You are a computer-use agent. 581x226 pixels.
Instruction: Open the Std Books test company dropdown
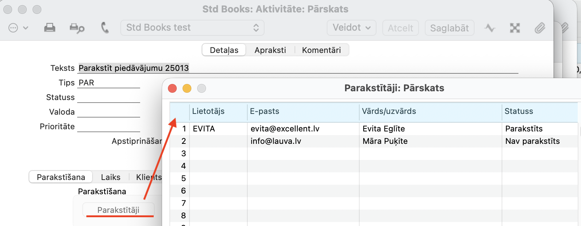point(192,28)
